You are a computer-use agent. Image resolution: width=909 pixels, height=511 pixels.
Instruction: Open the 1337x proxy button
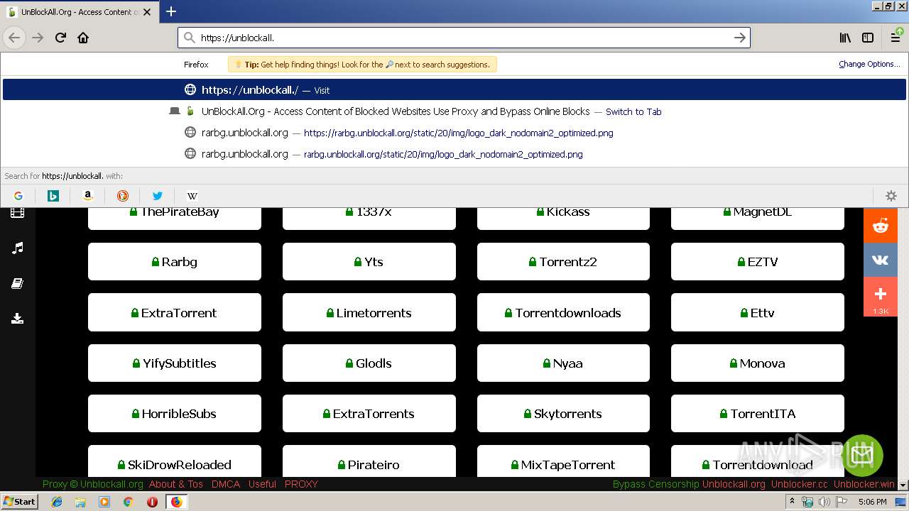[x=369, y=219]
